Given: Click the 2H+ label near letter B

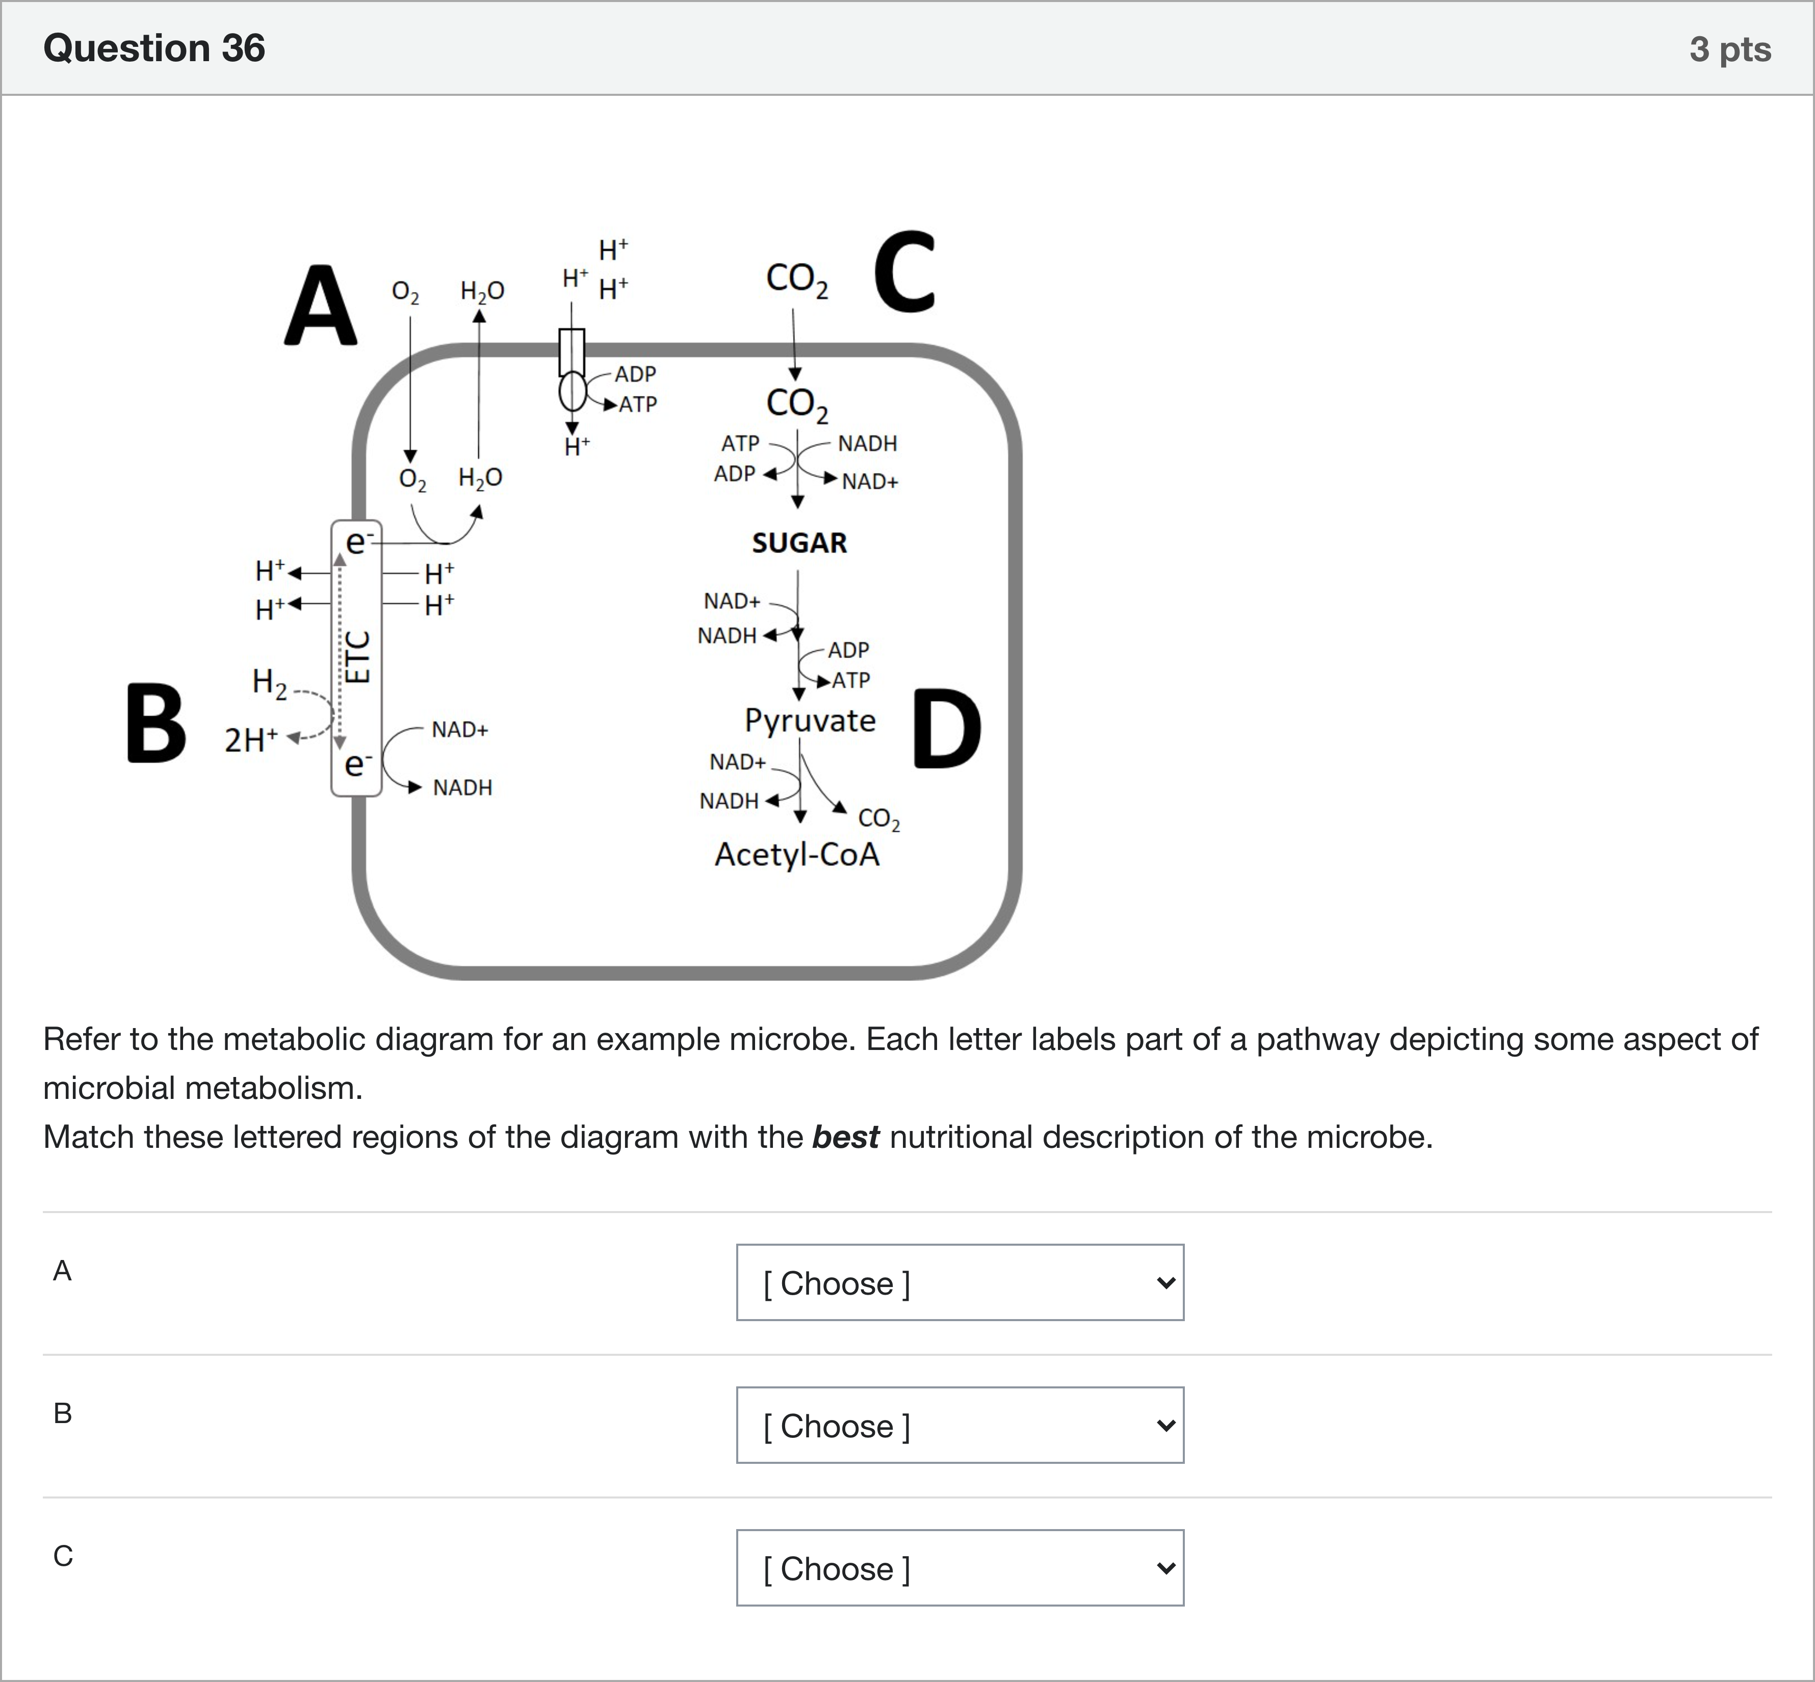Looking at the screenshot, I should click(251, 740).
